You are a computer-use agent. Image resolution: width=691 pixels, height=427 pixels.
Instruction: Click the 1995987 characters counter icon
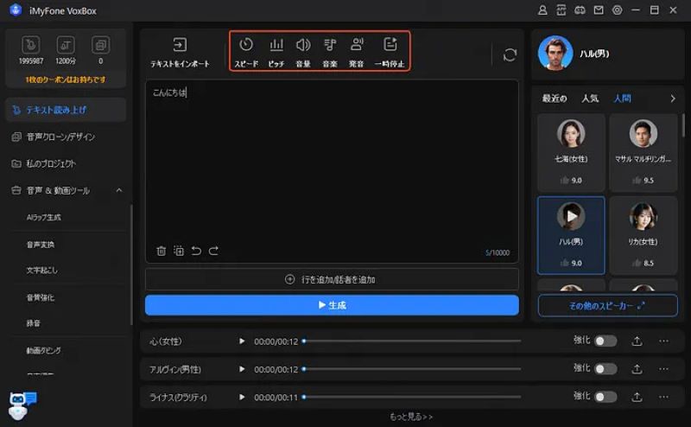coord(31,45)
